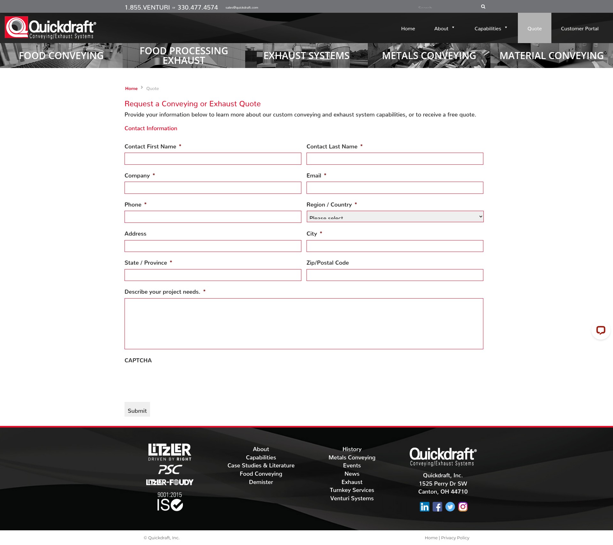
Task: Open the About navigation item
Action: 441,29
